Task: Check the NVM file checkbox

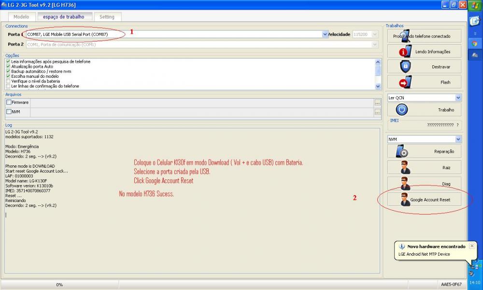Action: 9,112
